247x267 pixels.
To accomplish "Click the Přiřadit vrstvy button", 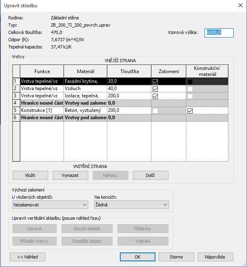I will pyautogui.click(x=34, y=241).
